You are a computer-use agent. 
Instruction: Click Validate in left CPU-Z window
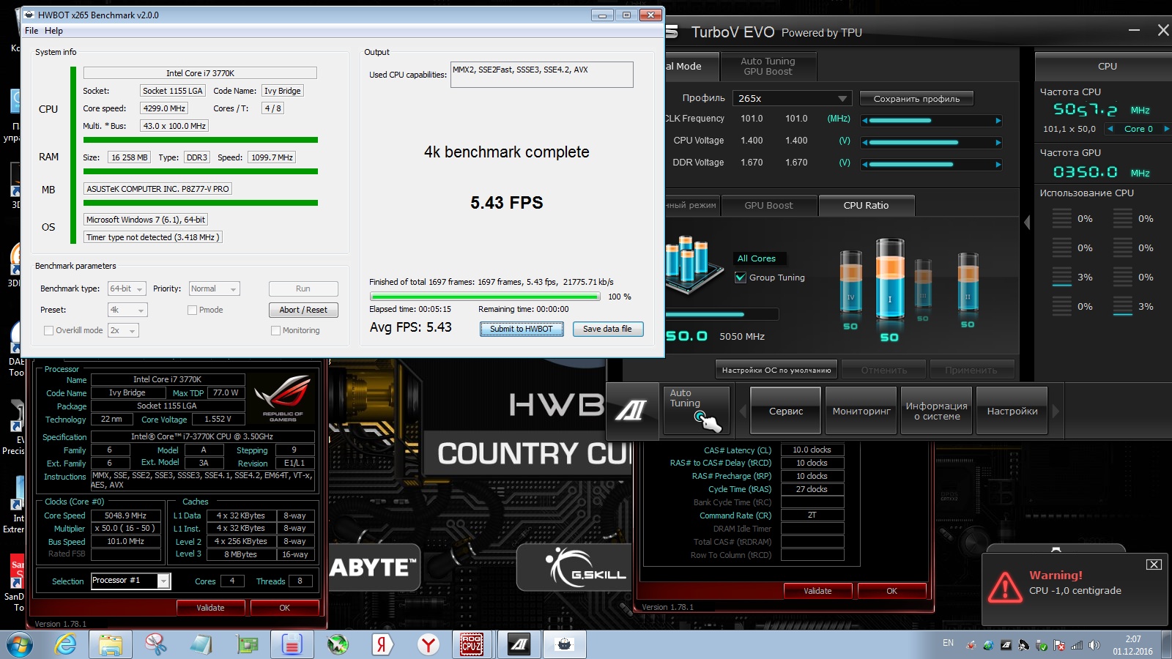(x=210, y=608)
